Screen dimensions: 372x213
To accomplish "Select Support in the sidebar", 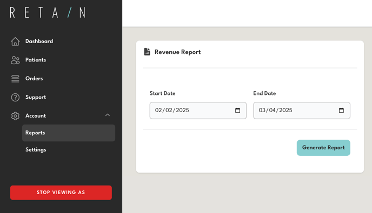I will tap(36, 97).
